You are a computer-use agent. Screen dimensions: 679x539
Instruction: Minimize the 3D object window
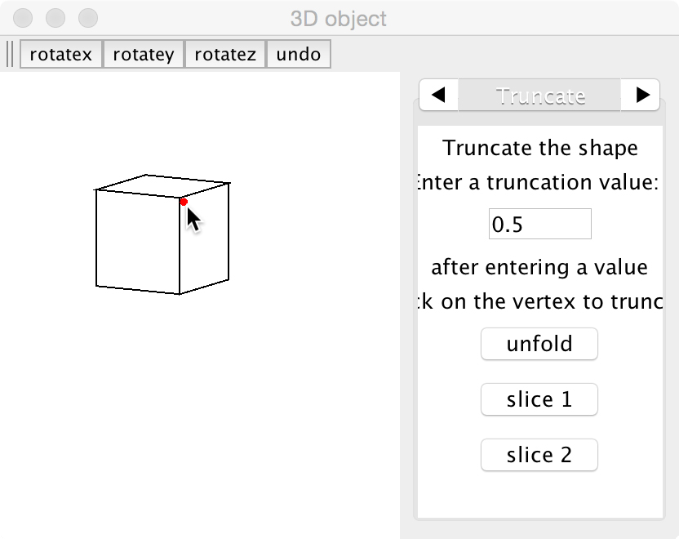tap(55, 17)
